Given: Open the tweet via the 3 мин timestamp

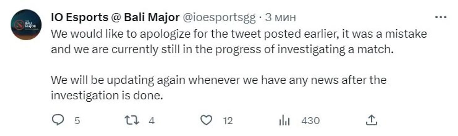Looking at the screenshot, I should pos(281,18).
